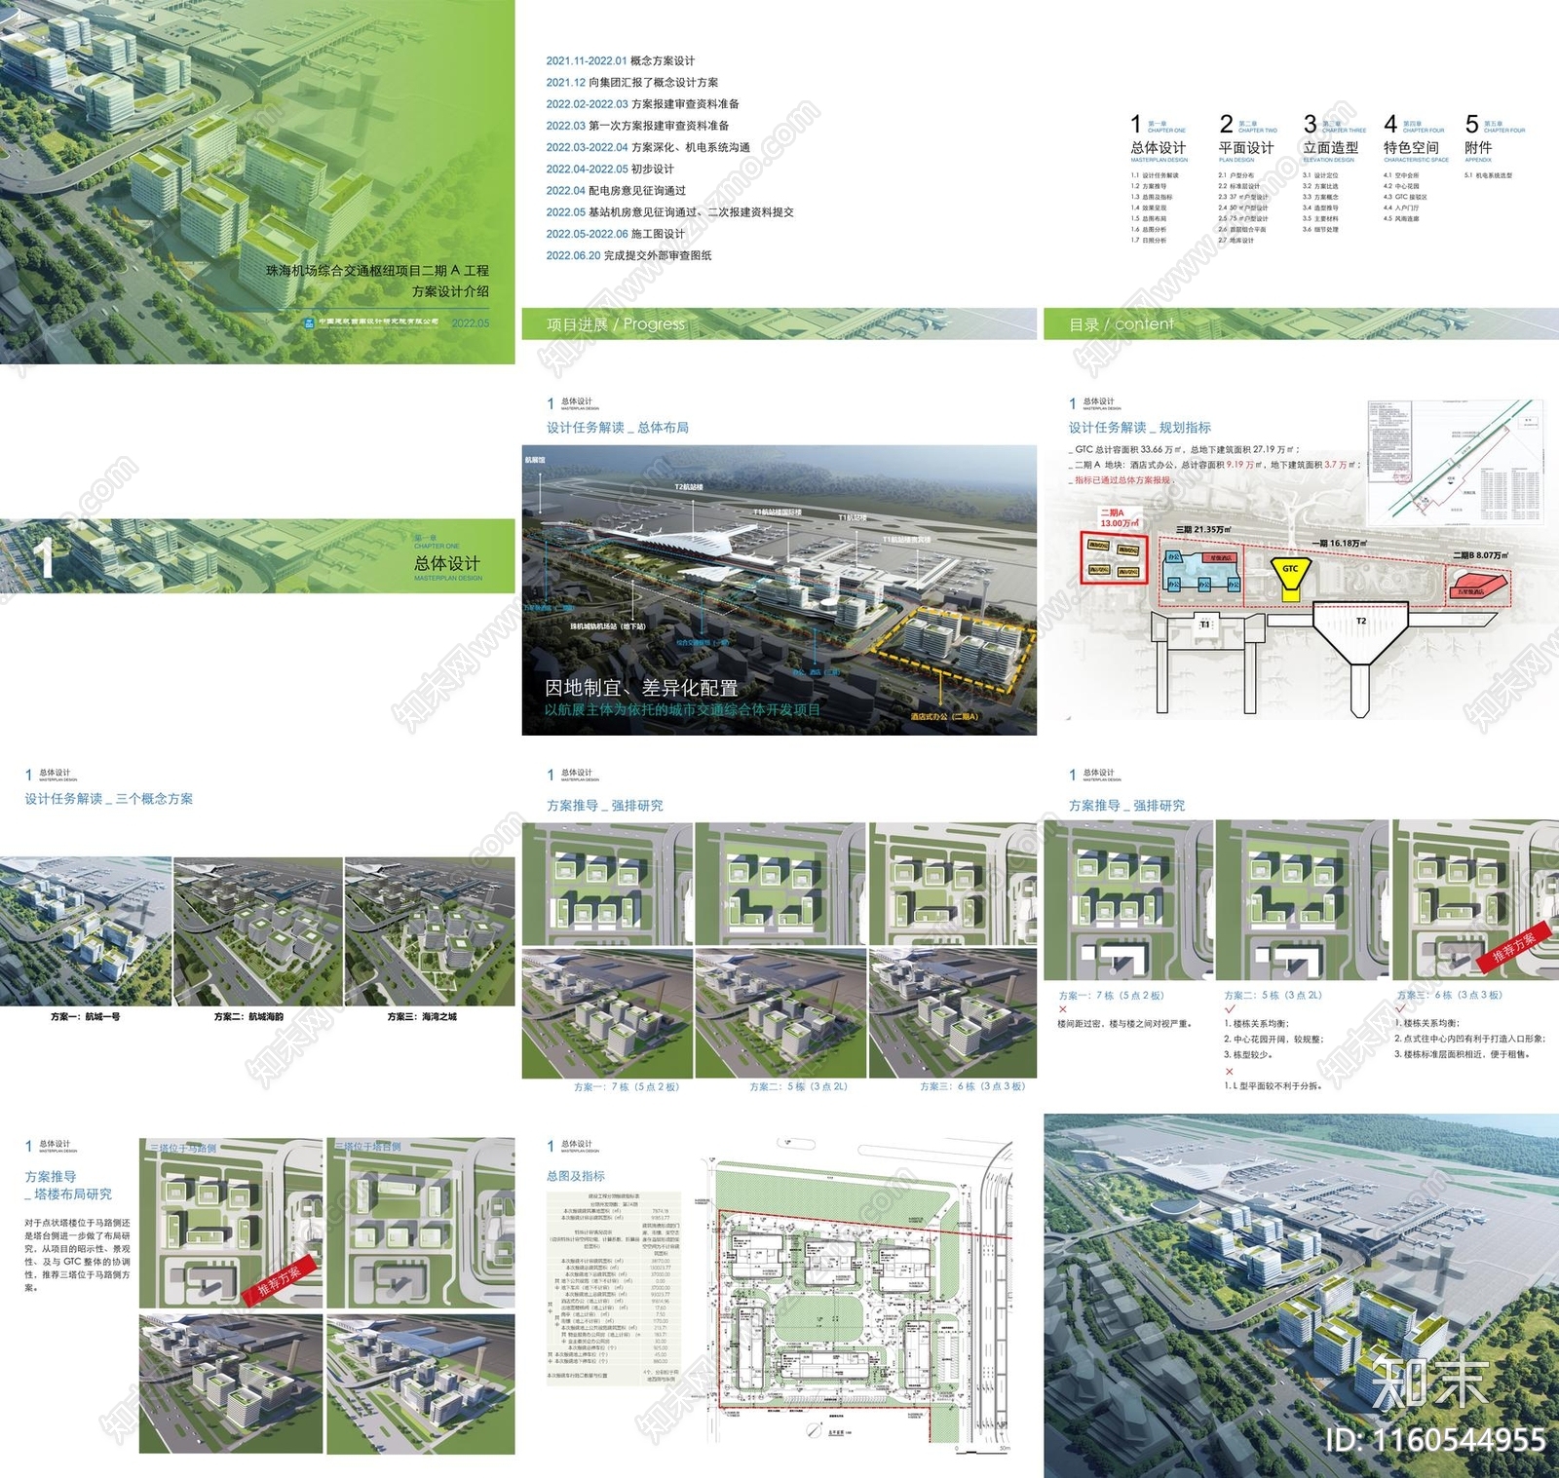The image size is (1559, 1478).
Task: Click heading 设计任务解读_规划指标
Action: pyautogui.click(x=1140, y=428)
